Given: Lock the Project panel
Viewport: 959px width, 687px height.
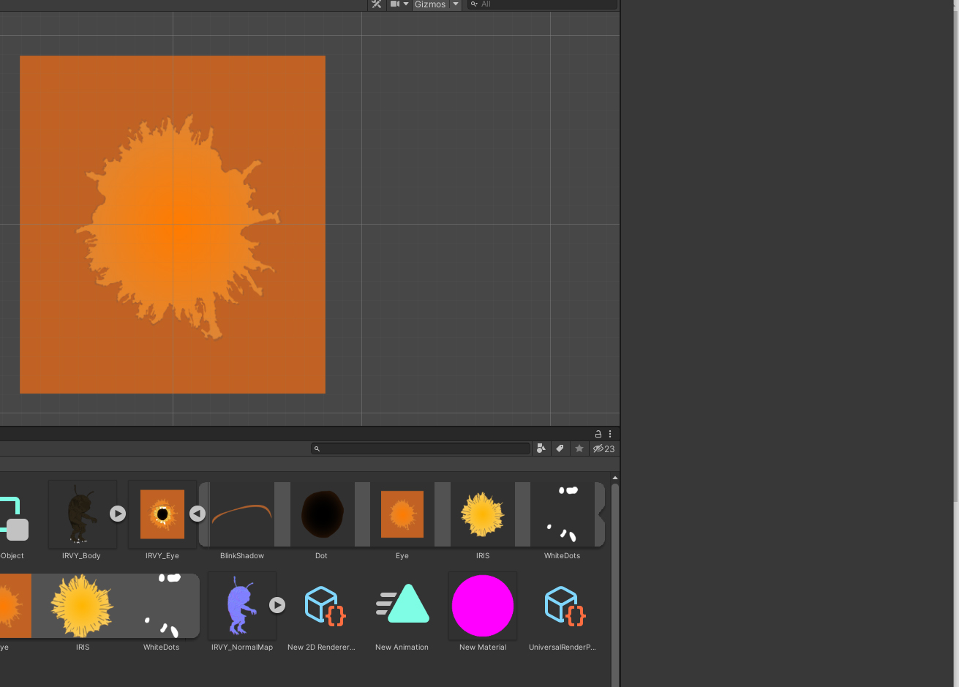Looking at the screenshot, I should (598, 434).
